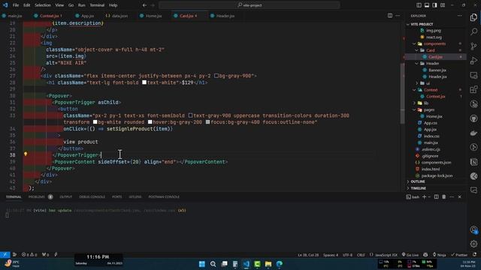Open the Run and Debug view icon
This screenshot has width=481, height=270.
(x=473, y=61)
